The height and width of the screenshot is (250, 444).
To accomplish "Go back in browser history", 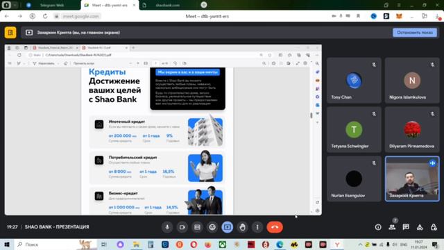I will pos(7,16).
